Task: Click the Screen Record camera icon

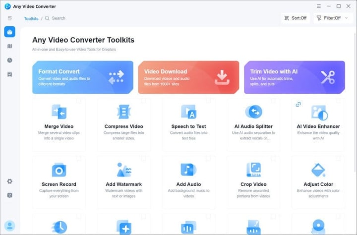Action: 59,170
